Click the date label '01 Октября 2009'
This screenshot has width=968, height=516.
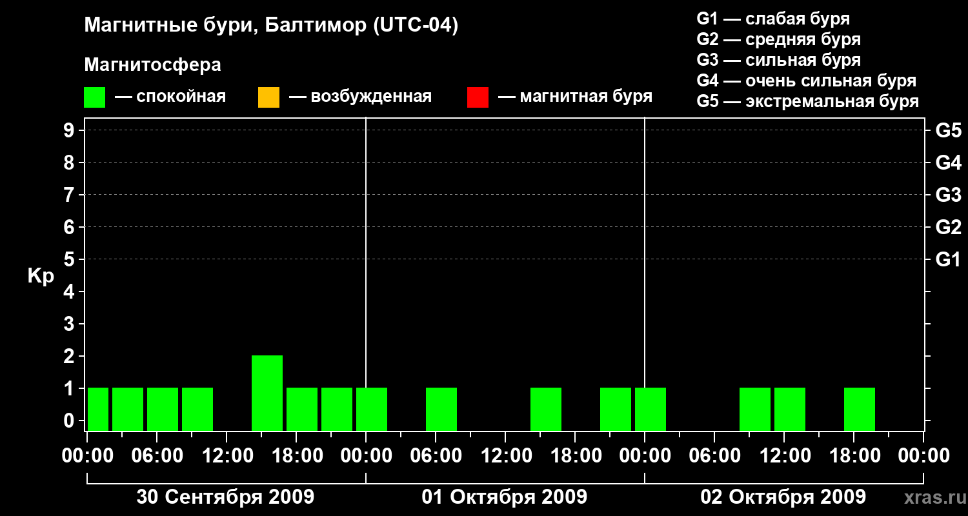point(505,497)
